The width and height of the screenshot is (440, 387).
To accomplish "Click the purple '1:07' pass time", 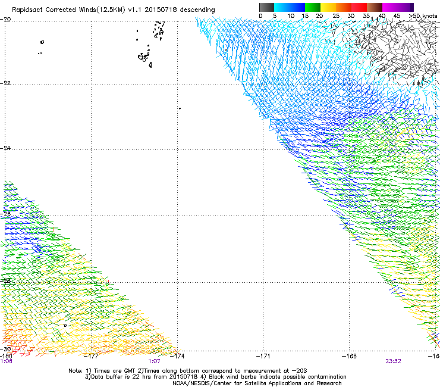I will (155, 361).
